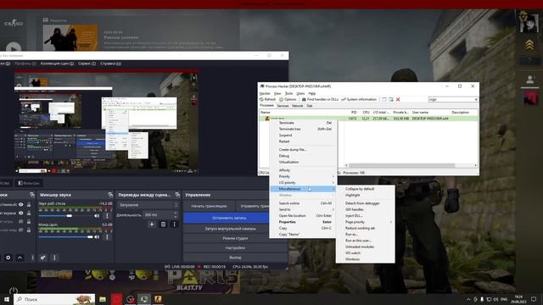This screenshot has width=543, height=305.
Task: Open OBS settings button
Action: [235, 248]
